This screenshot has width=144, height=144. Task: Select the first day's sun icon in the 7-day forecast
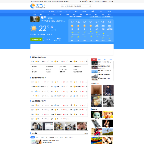tap(72, 26)
